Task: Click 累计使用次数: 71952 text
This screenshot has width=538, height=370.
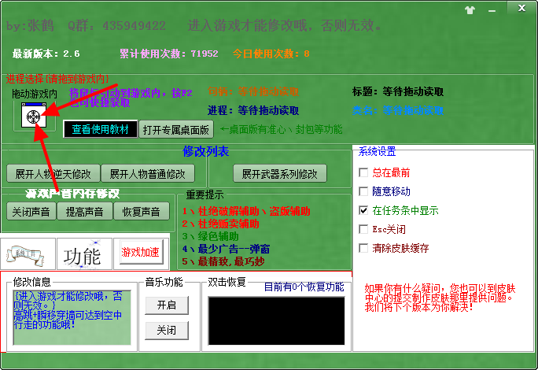Action: point(169,54)
